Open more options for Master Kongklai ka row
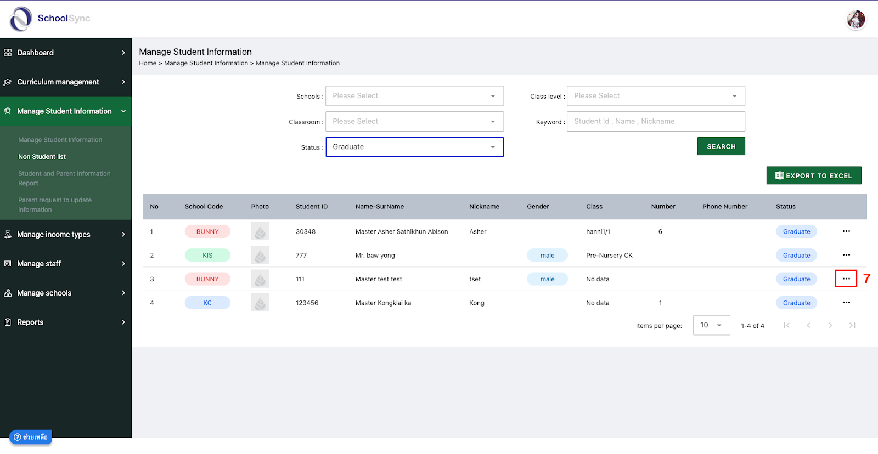 pos(846,303)
